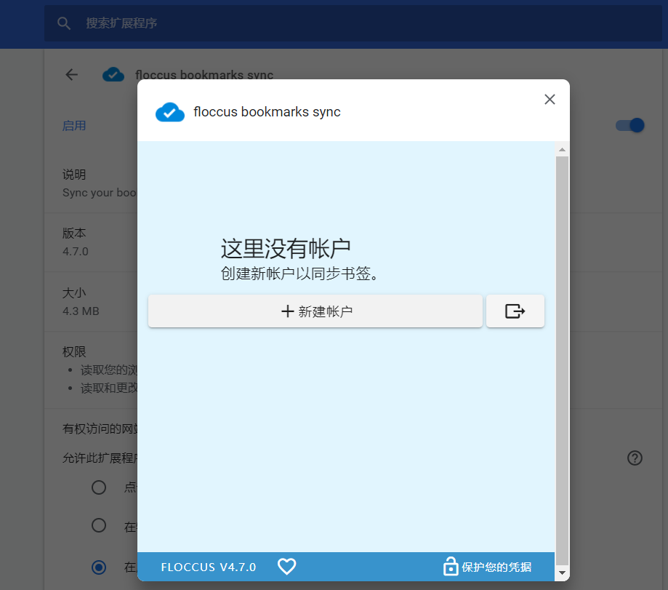Viewport: 668px width, 590px height.
Task: Open 保护您的凭据 link
Action: pyautogui.click(x=496, y=567)
